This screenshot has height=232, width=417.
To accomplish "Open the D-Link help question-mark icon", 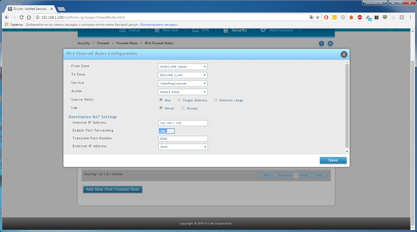I will pos(321,43).
